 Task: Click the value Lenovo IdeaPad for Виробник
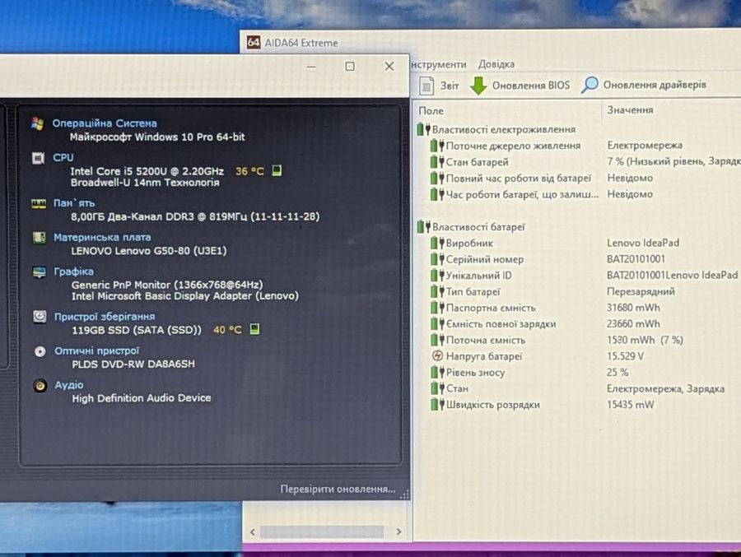[x=643, y=243]
